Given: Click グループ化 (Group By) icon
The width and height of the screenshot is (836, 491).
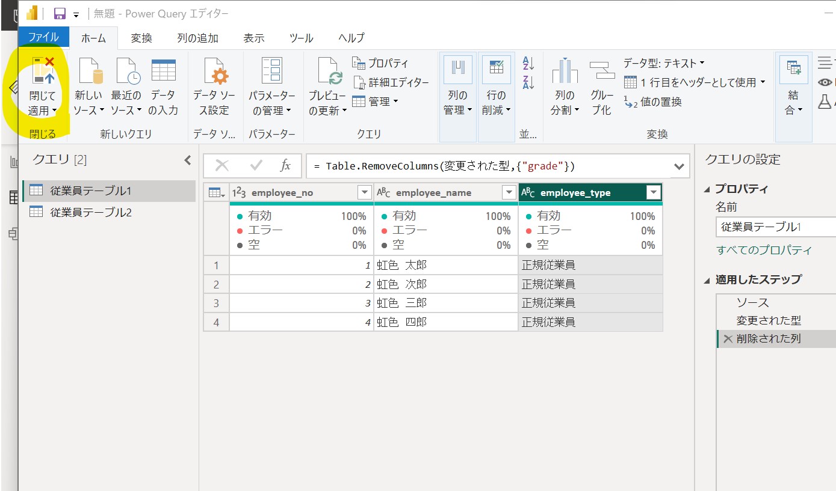Looking at the screenshot, I should click(x=601, y=71).
